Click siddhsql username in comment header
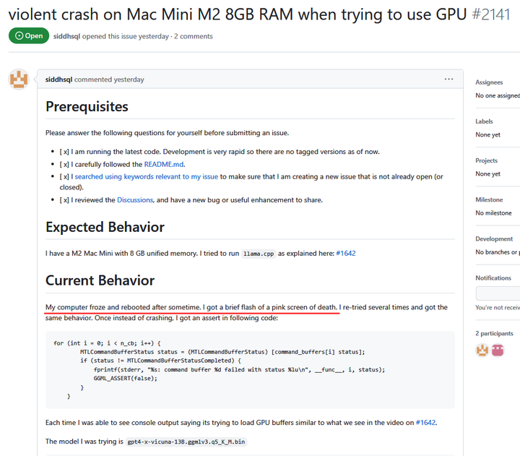The image size is (520, 456). (58, 79)
